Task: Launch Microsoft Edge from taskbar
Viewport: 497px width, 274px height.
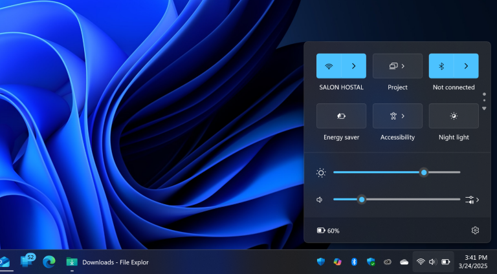Action: [49, 262]
